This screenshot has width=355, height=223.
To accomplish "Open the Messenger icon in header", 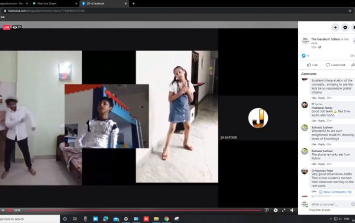I will point(345,27).
